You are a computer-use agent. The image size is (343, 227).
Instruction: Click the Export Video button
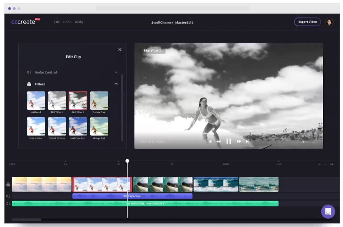click(307, 22)
